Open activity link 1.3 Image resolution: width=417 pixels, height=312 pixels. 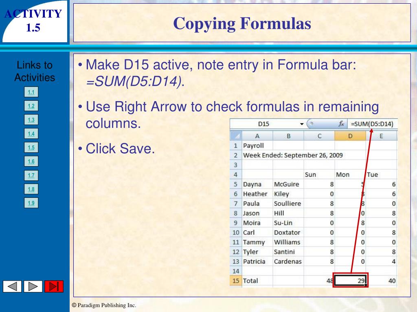click(x=31, y=120)
